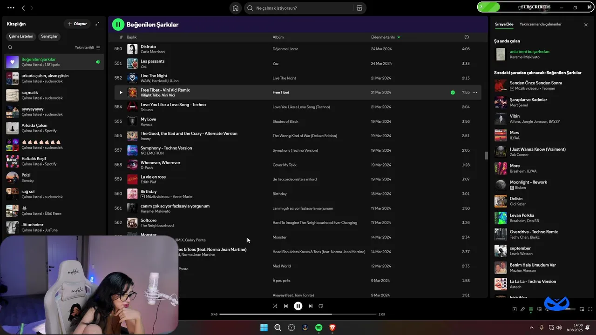Toggle the Çalma Listeleri filter chip
The height and width of the screenshot is (335, 596).
click(x=21, y=36)
